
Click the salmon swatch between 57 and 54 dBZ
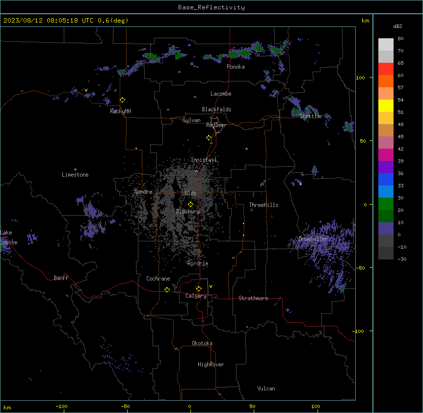pyautogui.click(x=386, y=94)
